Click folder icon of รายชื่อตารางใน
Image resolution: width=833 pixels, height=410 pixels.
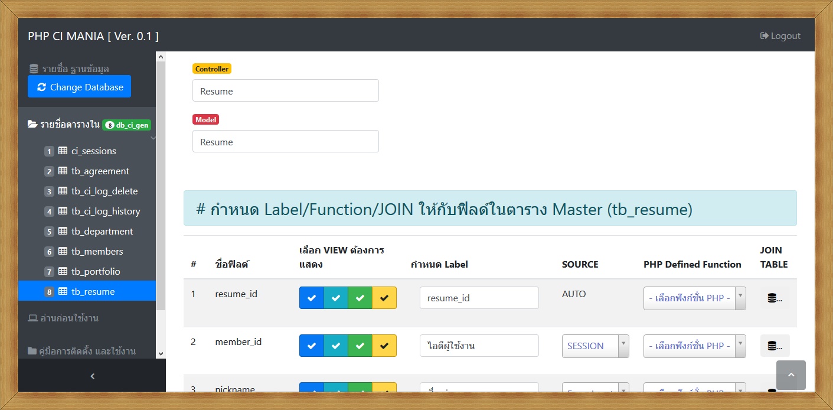click(x=33, y=125)
